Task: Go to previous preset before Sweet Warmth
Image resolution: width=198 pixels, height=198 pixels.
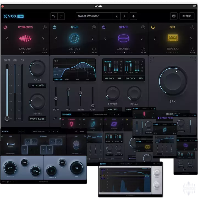Action: point(117,16)
